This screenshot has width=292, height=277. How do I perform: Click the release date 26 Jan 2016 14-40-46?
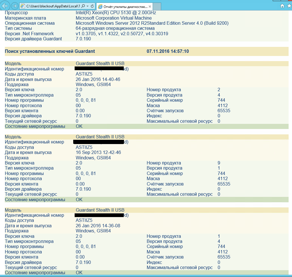98,79
